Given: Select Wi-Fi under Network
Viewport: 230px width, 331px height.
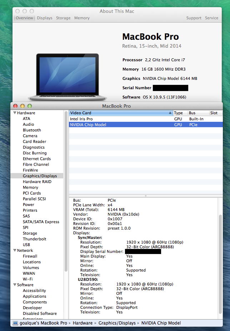Looking at the screenshot, I should tap(28, 279).
